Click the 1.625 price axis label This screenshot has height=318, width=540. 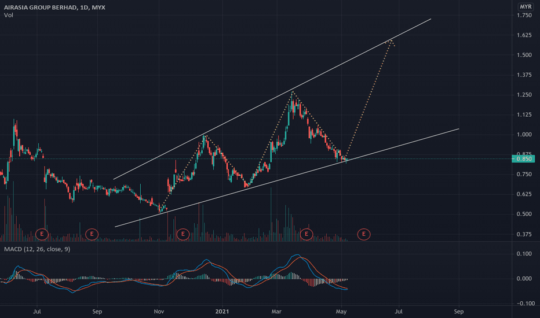coord(524,35)
